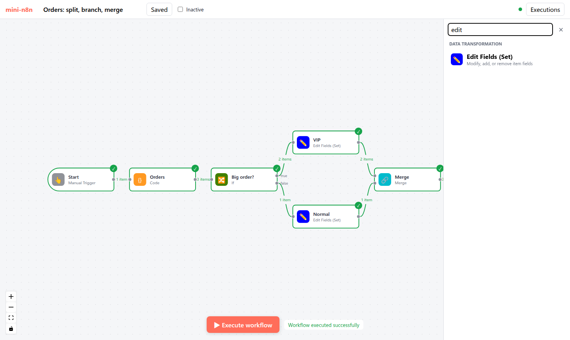Image resolution: width=570 pixels, height=340 pixels.
Task: Fit the workflow view to screen
Action: [11, 318]
